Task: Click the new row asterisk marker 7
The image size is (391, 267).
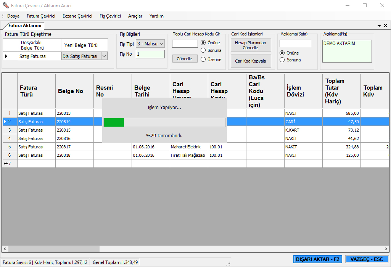Action: click(10, 164)
